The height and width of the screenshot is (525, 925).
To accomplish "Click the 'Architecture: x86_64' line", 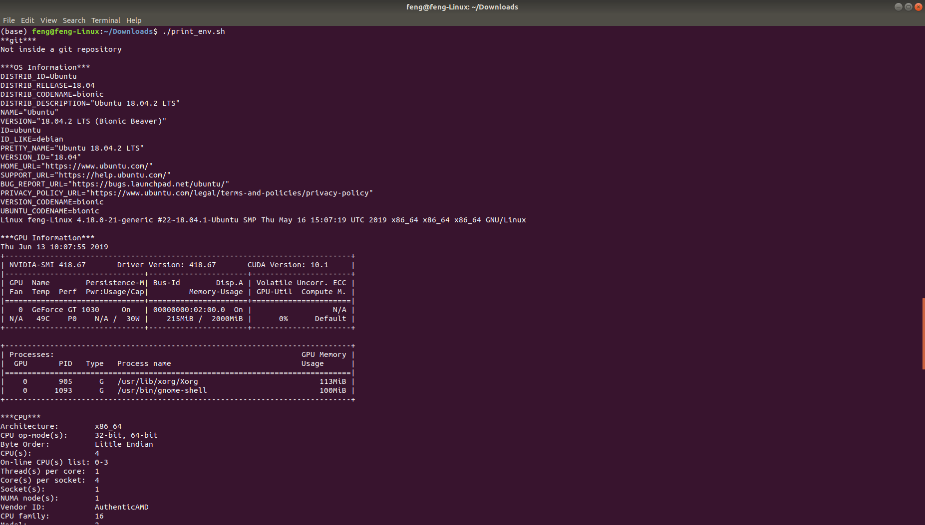I will [61, 426].
